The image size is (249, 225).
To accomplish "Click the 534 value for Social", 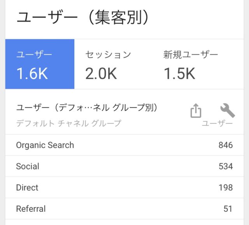I will coord(226,166).
